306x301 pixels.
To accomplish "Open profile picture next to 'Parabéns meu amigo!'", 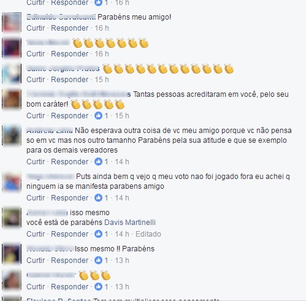I will point(12,22).
